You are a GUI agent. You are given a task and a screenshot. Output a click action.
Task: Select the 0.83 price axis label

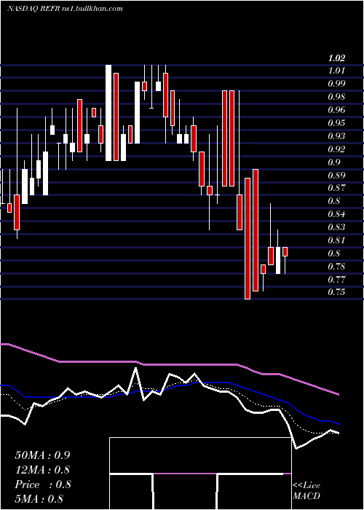coord(336,227)
